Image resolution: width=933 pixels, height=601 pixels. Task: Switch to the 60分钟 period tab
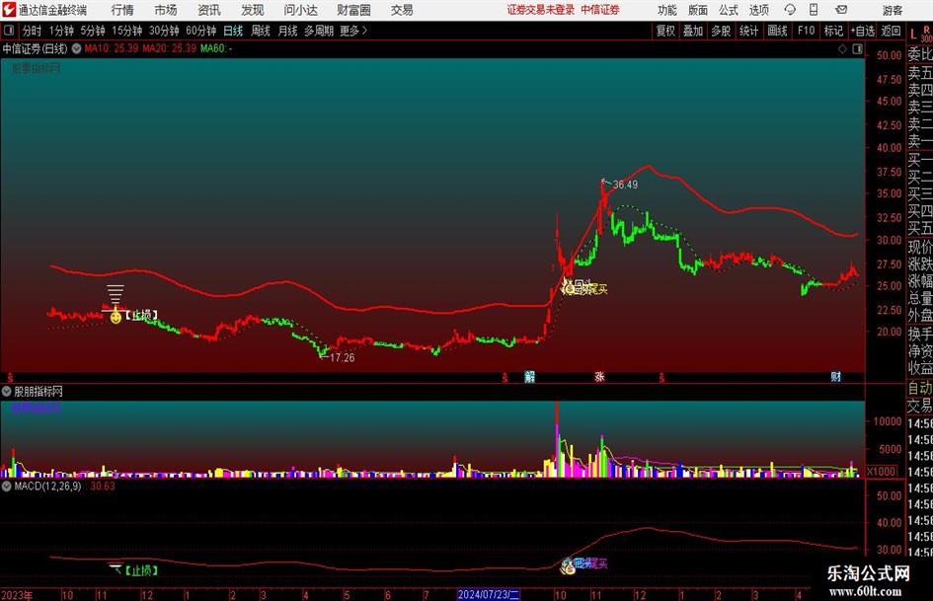coord(200,31)
